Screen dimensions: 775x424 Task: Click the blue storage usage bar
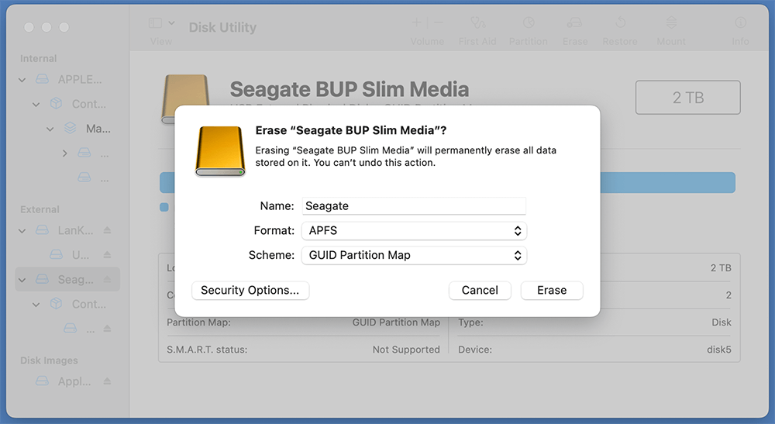click(667, 182)
